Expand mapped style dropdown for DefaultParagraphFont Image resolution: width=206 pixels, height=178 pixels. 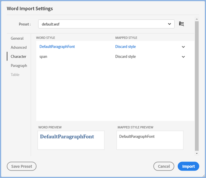pyautogui.click(x=183, y=47)
